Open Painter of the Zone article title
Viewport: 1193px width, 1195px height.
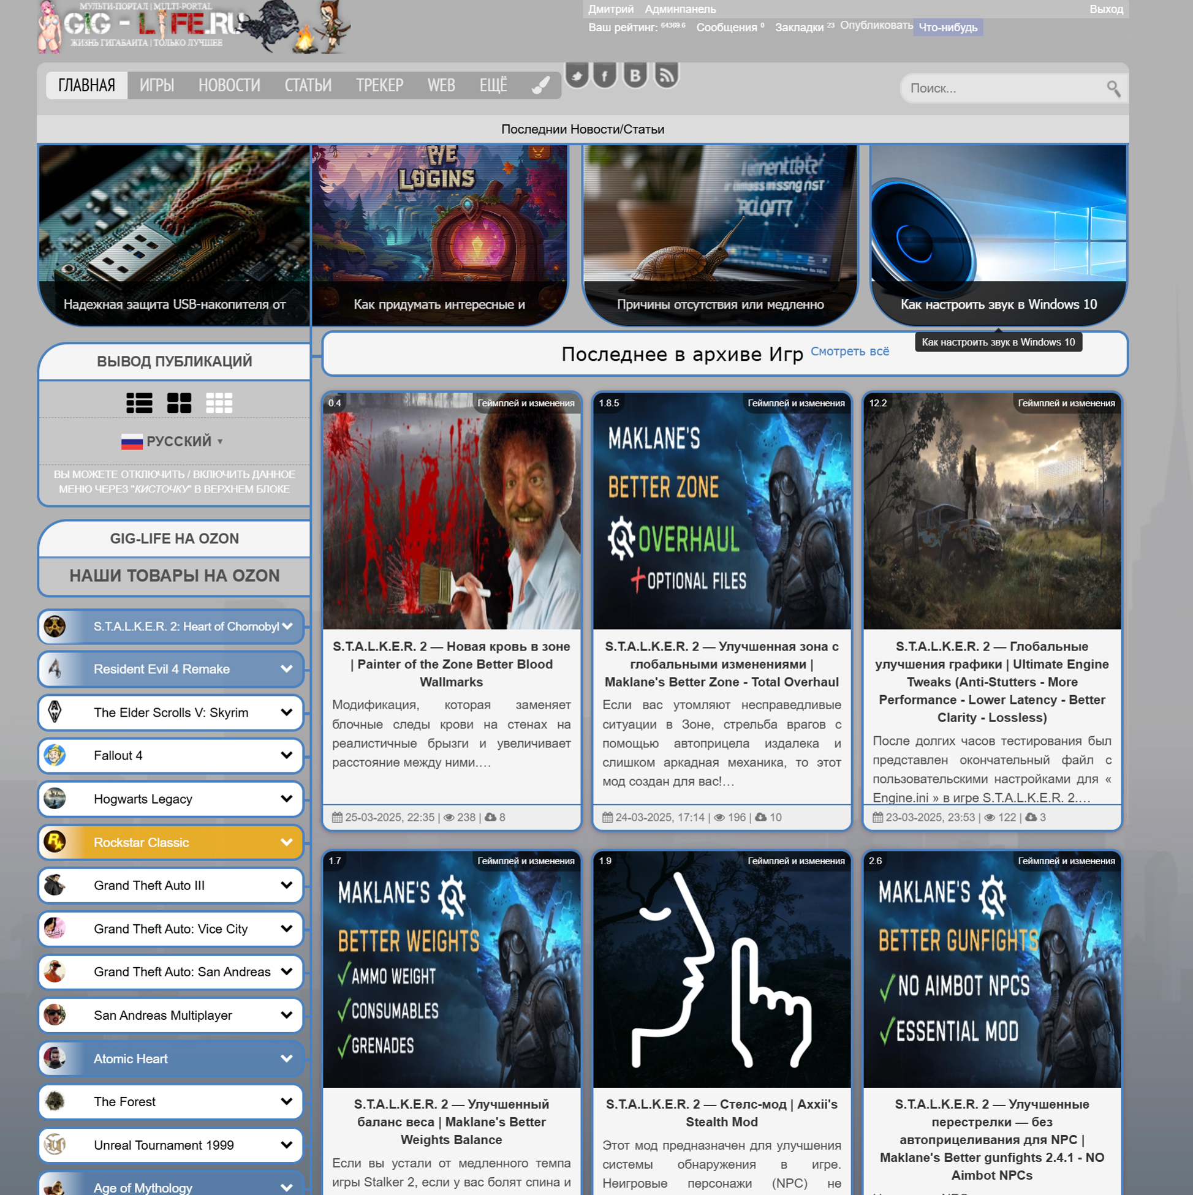[452, 665]
